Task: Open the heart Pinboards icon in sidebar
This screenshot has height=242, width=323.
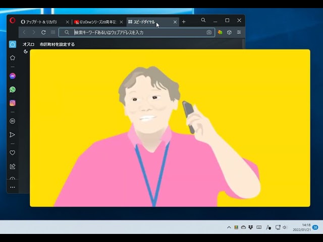Action: [x=13, y=153]
